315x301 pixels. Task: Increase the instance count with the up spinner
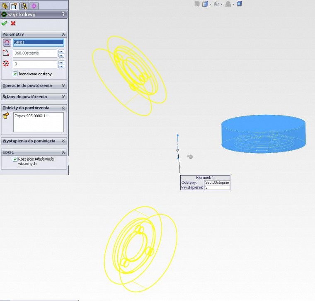[x=61, y=62]
